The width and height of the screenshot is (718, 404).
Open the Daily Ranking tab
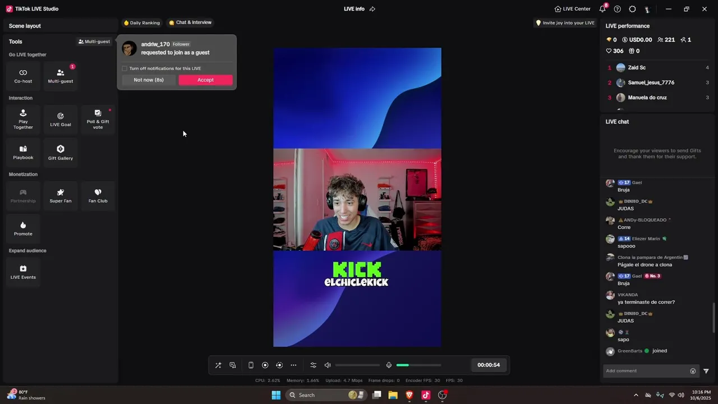[x=141, y=23]
